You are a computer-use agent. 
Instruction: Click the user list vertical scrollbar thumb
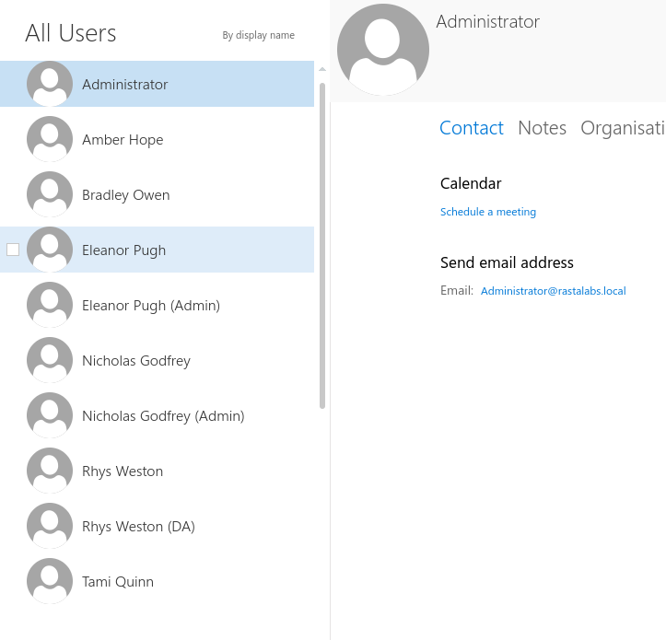tap(322, 246)
